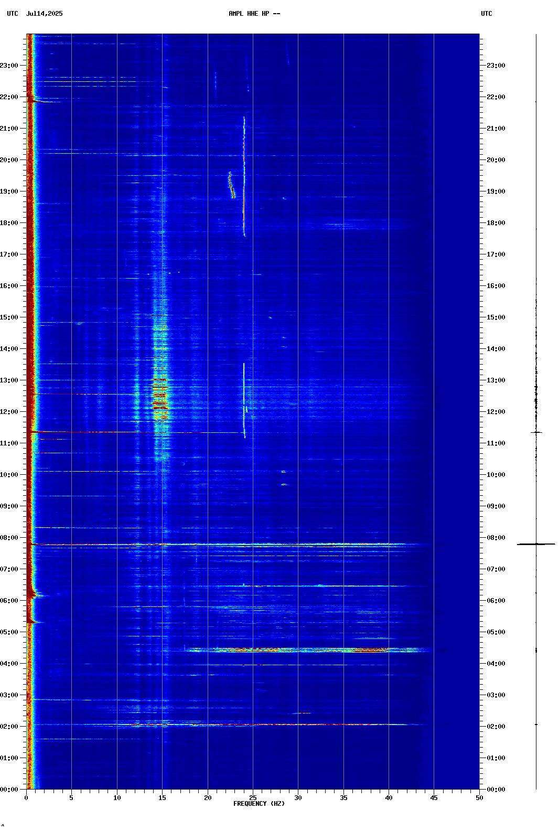Click the 15 Hz frequency tick label
Screen dimensions: 559x831
(162, 798)
